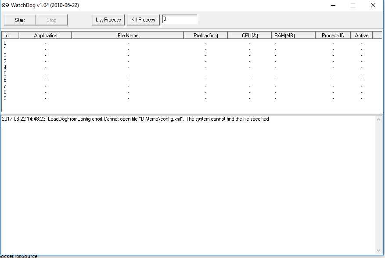Click the CPU(%) column header

pos(249,36)
